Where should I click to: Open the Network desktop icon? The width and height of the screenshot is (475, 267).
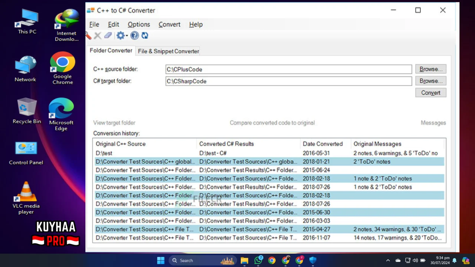pos(25,69)
